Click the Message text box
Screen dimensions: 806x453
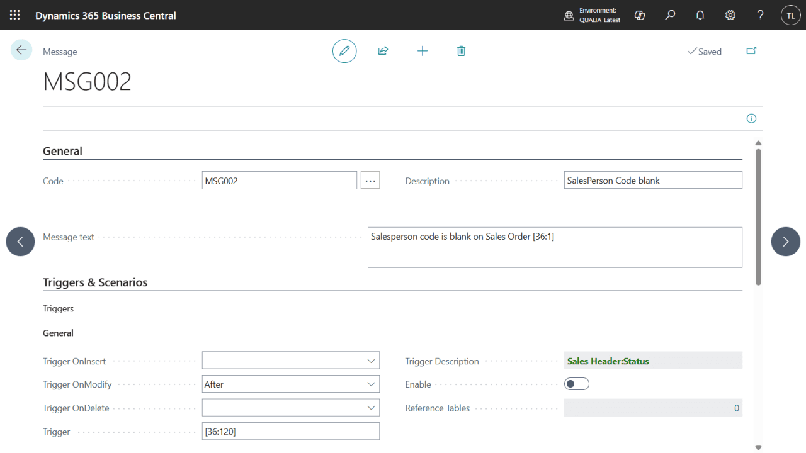tap(555, 247)
